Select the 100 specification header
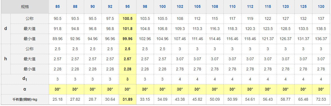331x106 pixels. [x=162, y=7]
